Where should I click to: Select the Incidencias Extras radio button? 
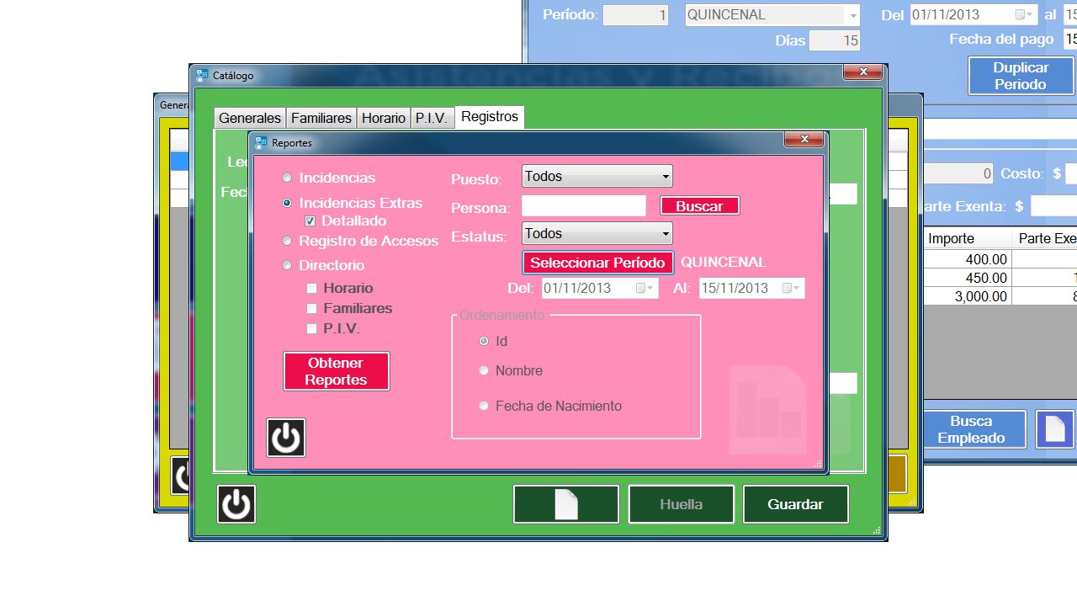tap(288, 203)
